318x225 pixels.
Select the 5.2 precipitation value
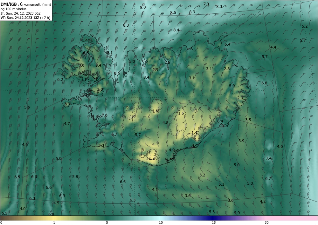click(305, 26)
